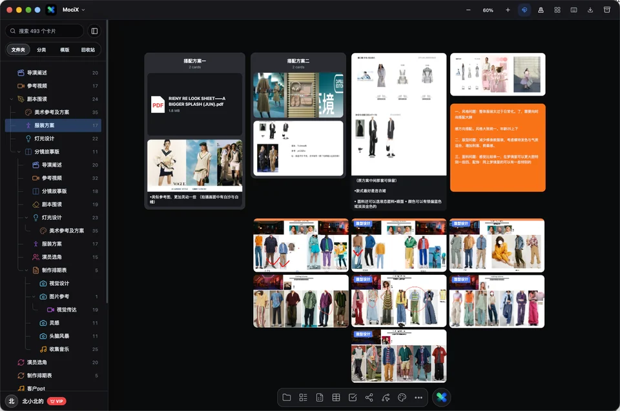
Task: Add a checkbox task from bottom toolbar
Action: 353,397
